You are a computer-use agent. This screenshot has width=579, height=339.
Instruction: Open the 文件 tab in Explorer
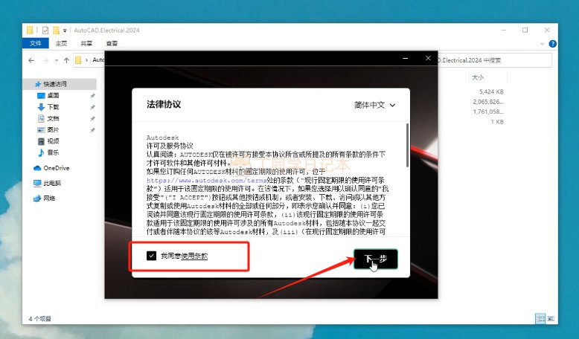[36, 43]
